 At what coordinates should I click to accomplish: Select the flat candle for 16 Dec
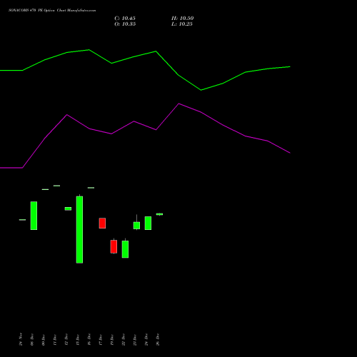91,188
